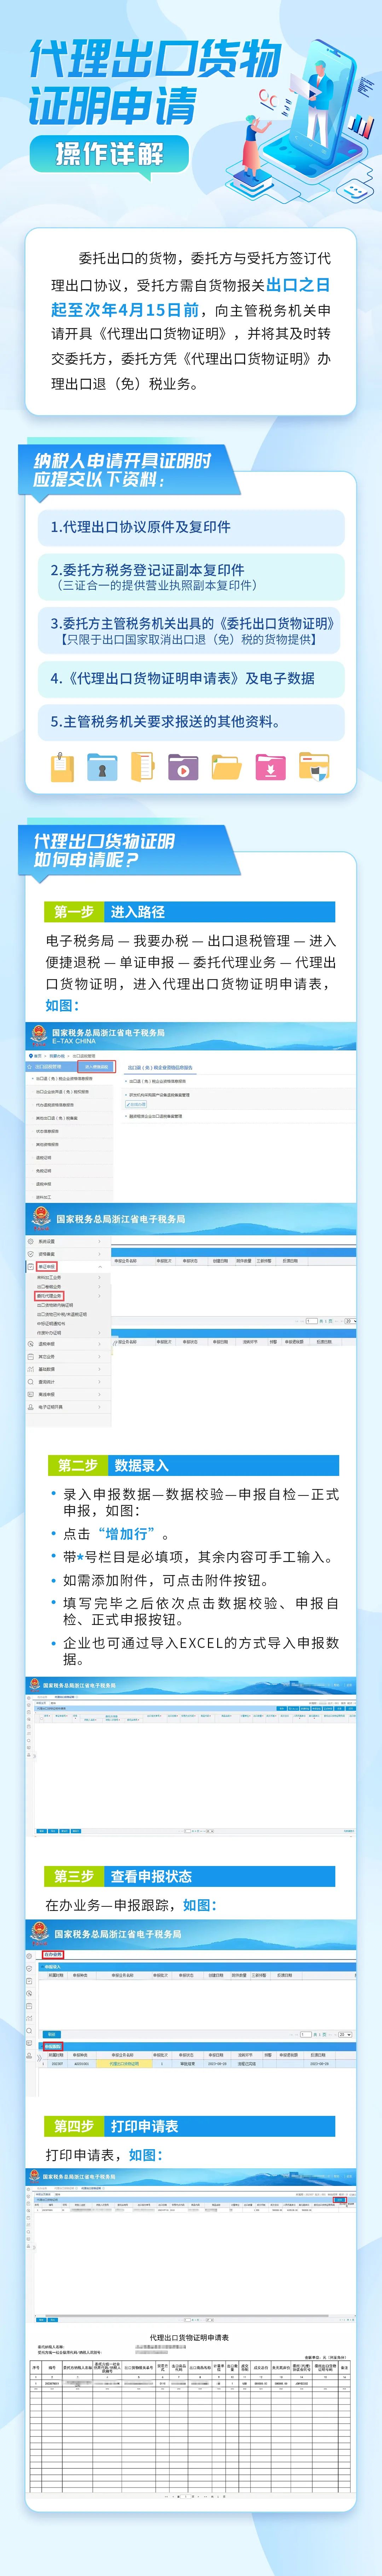The image size is (382, 2576).
Task: Click the folder icon with a monitor
Action: [x=314, y=767]
